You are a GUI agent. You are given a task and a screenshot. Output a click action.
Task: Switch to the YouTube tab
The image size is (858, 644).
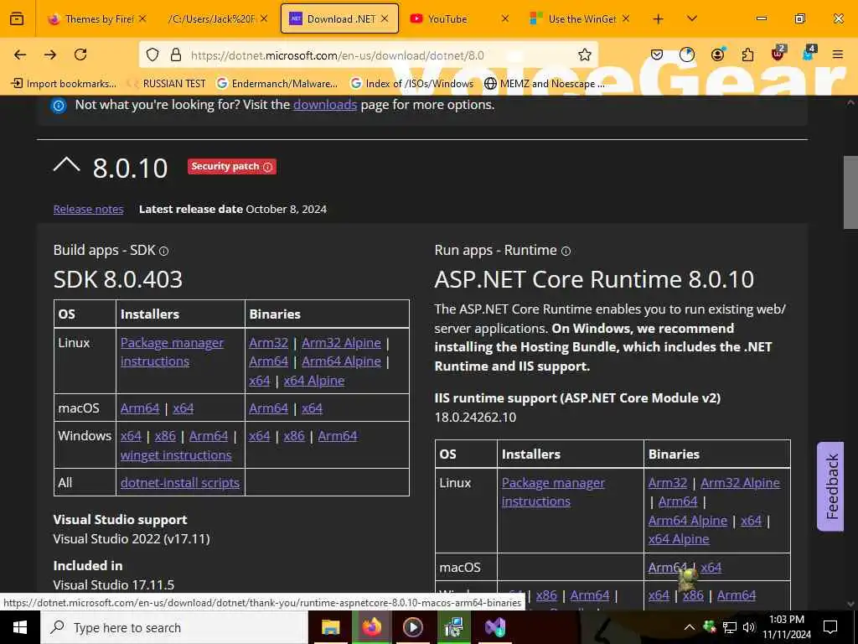447,19
